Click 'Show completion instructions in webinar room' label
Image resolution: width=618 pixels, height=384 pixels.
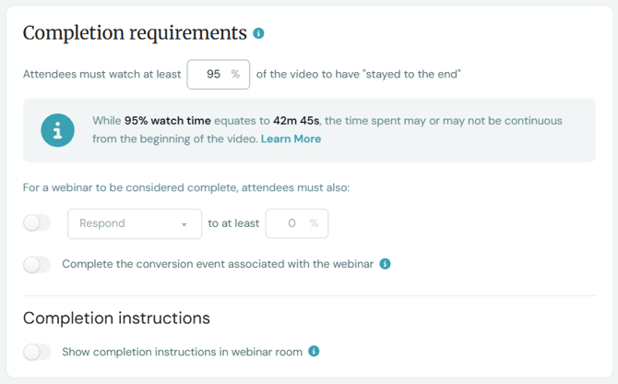(x=182, y=352)
